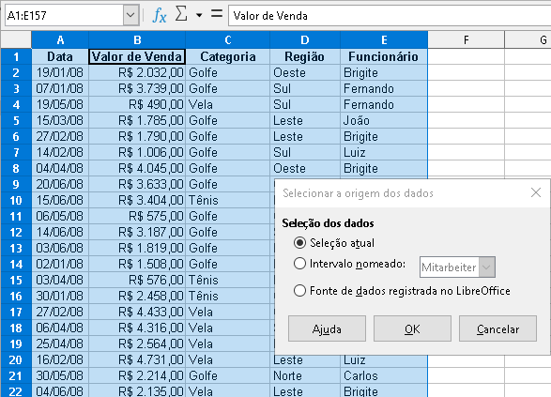This screenshot has width=551, height=397.
Task: Click the Data header cell
Action: pos(60,56)
